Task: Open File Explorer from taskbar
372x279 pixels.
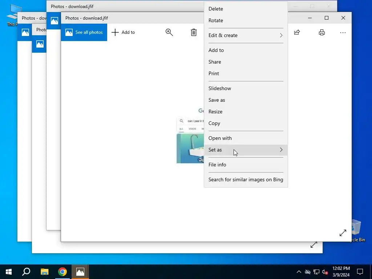Action: 44,272
